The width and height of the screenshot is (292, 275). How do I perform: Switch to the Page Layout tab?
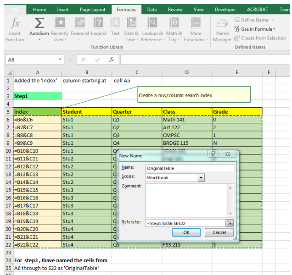click(93, 10)
